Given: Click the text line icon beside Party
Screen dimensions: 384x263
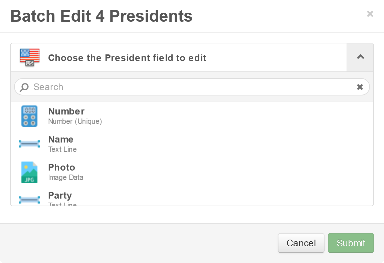Looking at the screenshot, I should (29, 200).
